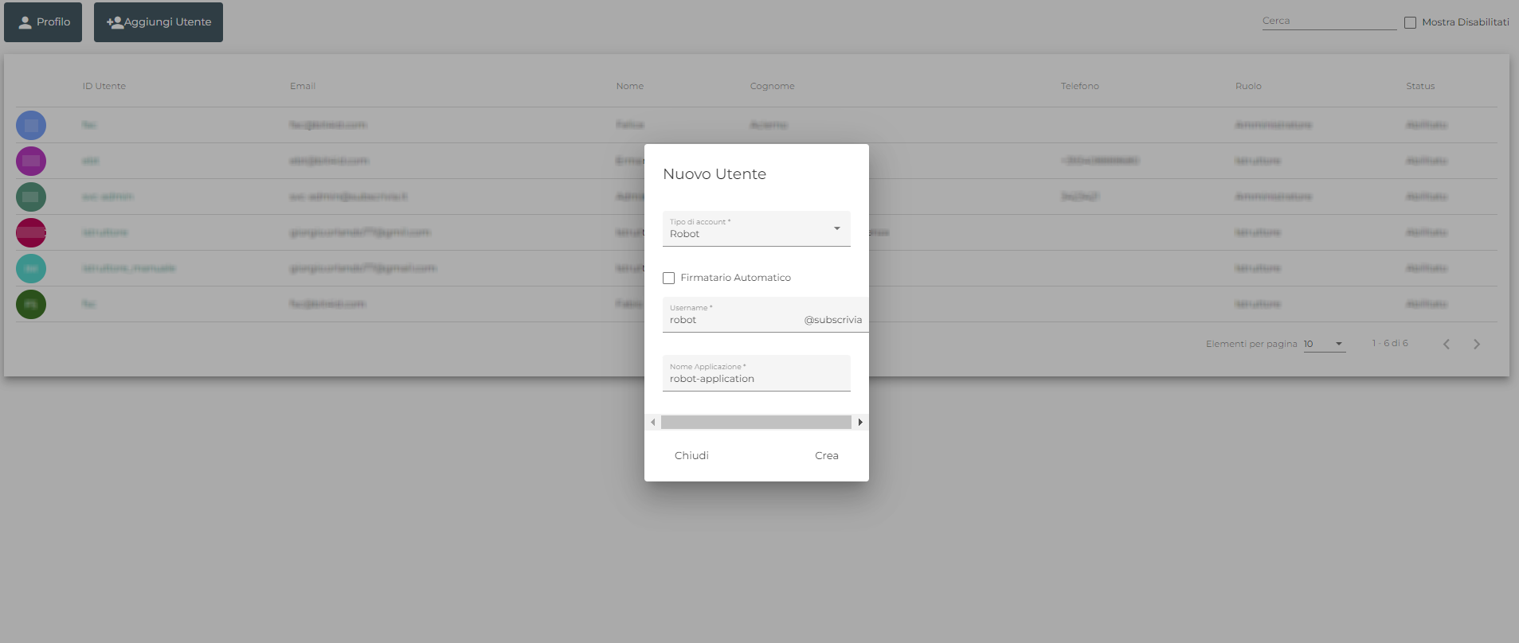Click the Nome Applicazione text field
The image size is (1519, 643).
[x=756, y=379]
